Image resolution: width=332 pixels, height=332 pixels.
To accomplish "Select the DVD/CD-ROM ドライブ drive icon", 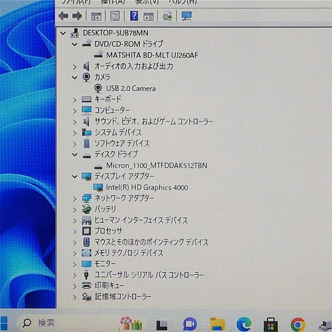I will pyautogui.click(x=87, y=43).
